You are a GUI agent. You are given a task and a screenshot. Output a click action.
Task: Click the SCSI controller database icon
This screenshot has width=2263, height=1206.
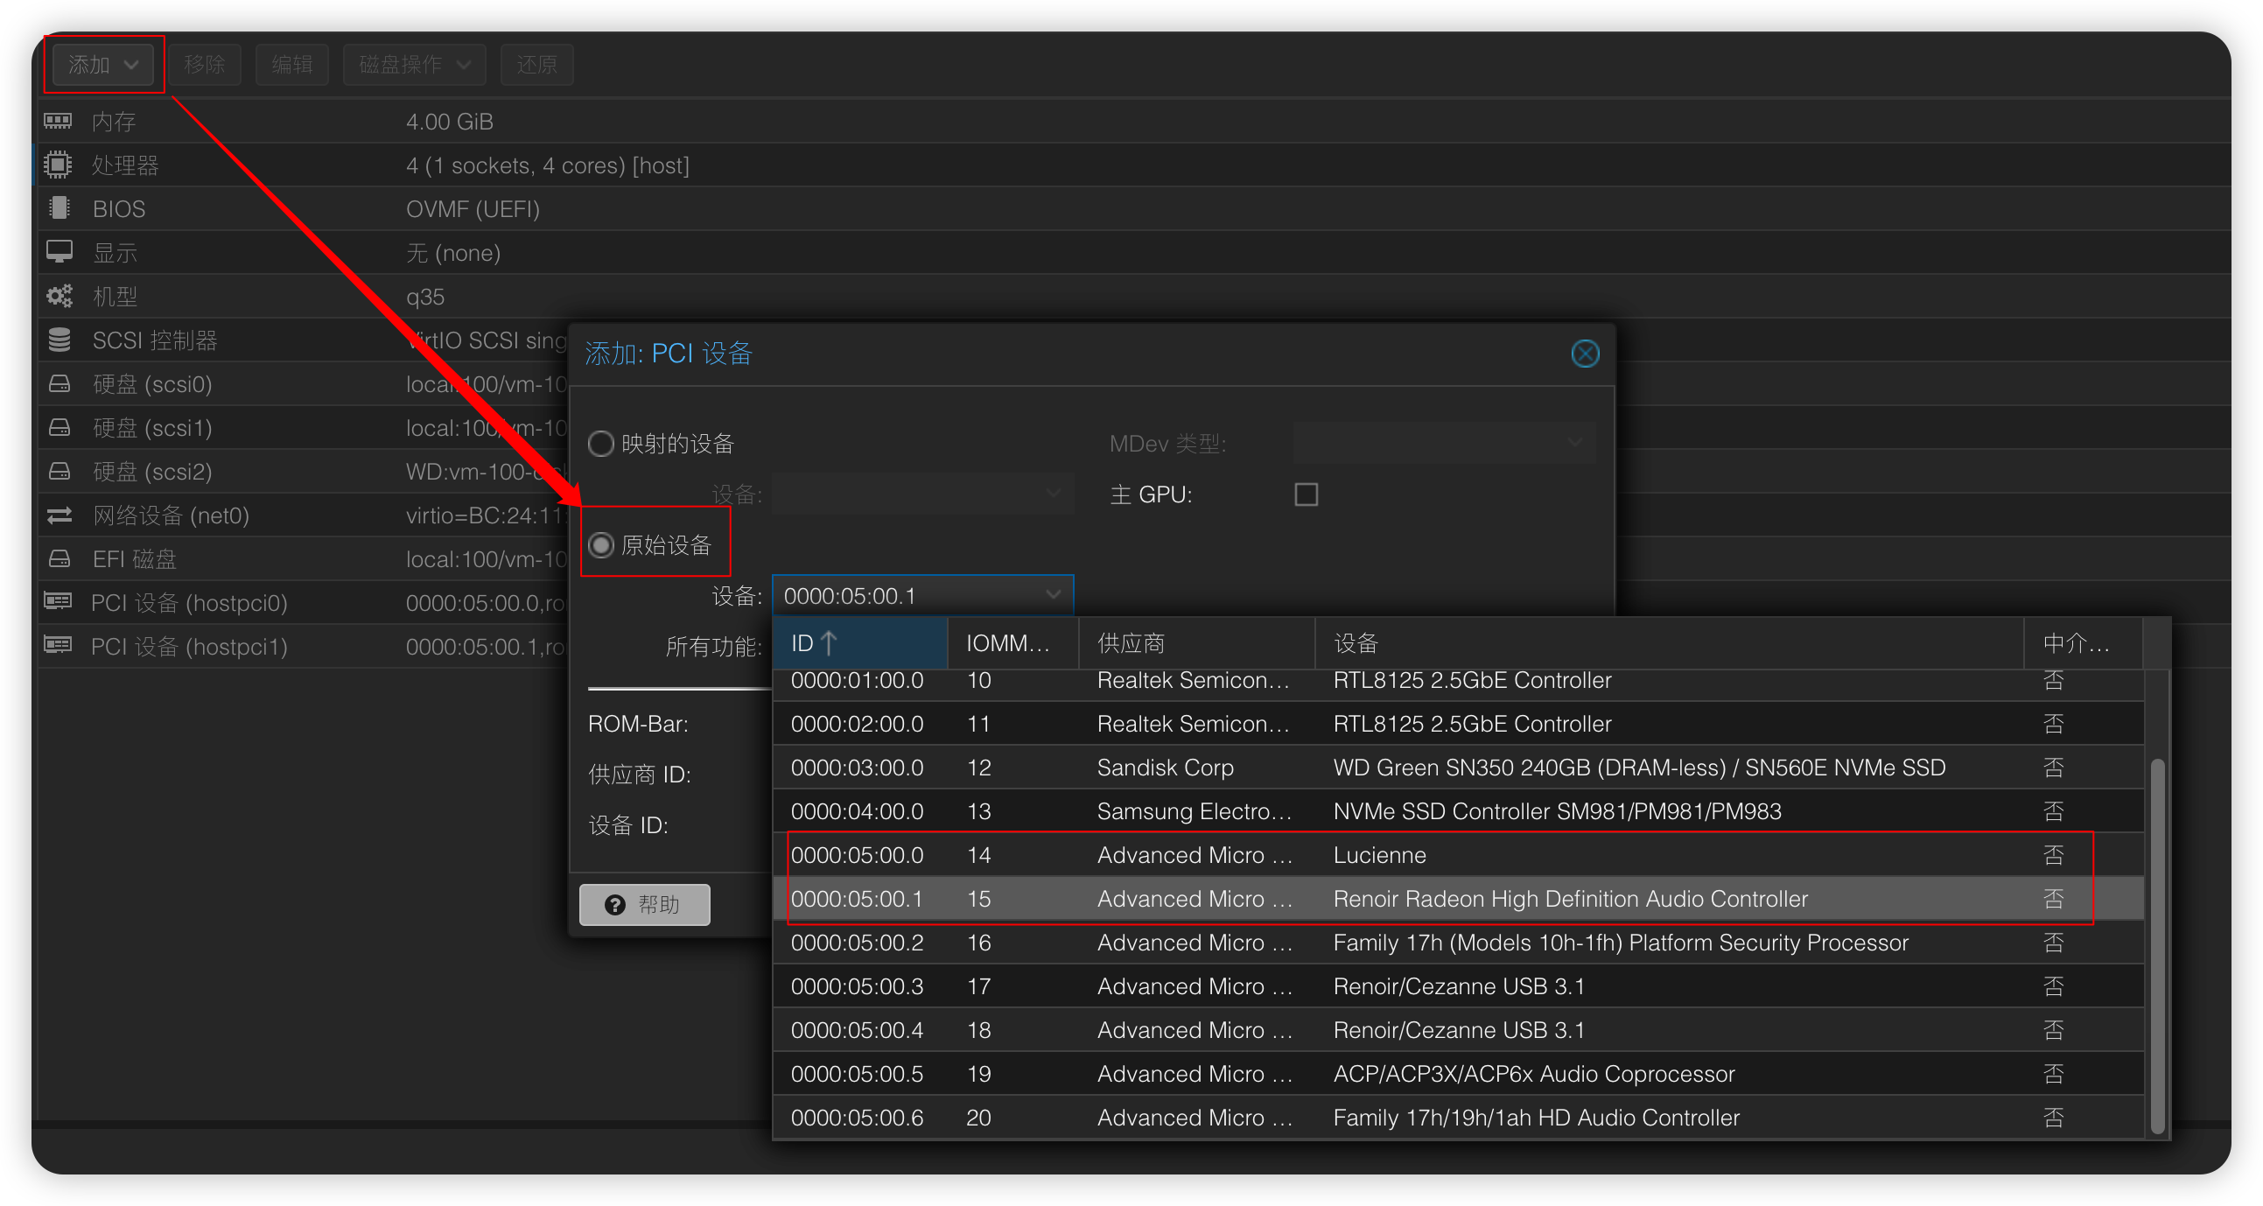59,340
